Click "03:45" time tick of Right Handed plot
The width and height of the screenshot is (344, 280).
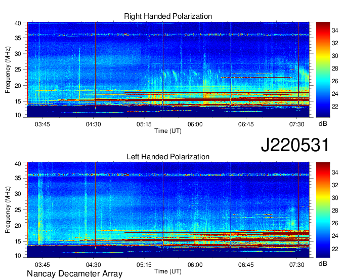click(x=42, y=124)
